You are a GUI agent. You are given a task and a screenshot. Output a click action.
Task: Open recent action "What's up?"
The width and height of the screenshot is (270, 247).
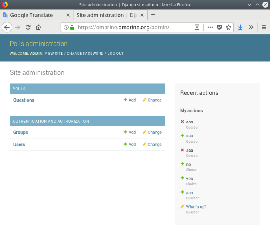pyautogui.click(x=196, y=207)
